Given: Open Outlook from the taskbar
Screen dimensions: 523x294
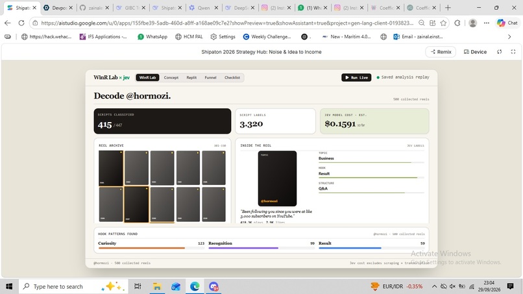Looking at the screenshot, I should tap(176, 286).
